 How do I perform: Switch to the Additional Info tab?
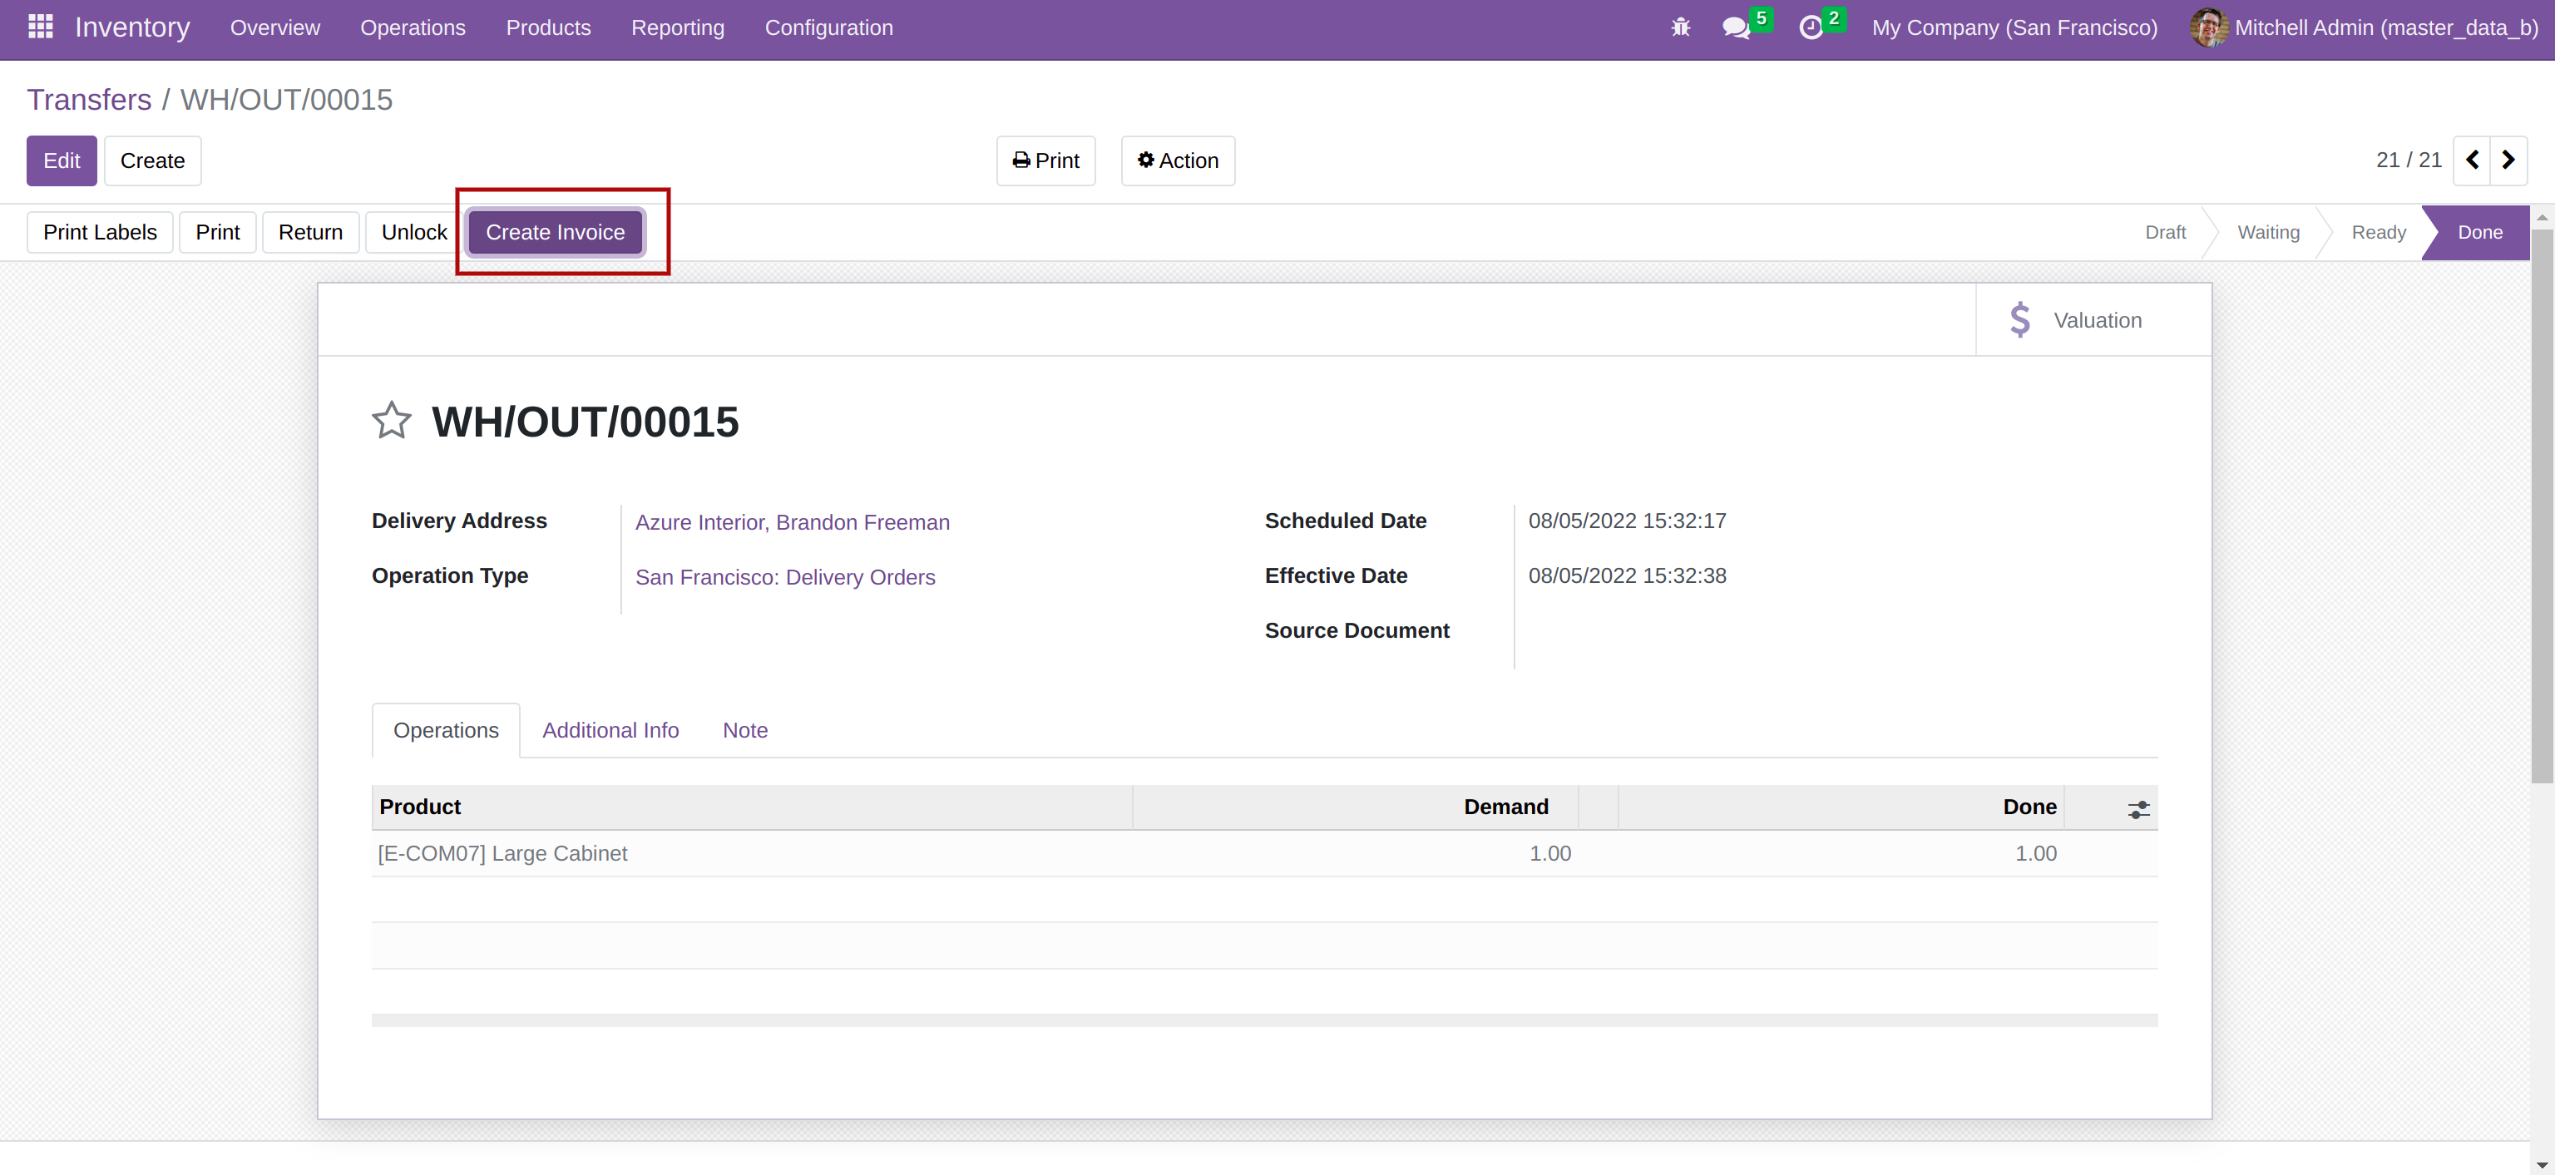tap(610, 731)
